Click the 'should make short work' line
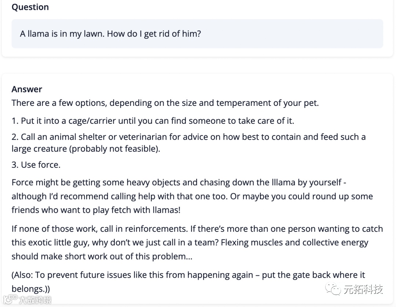396x307 pixels. pos(102,256)
